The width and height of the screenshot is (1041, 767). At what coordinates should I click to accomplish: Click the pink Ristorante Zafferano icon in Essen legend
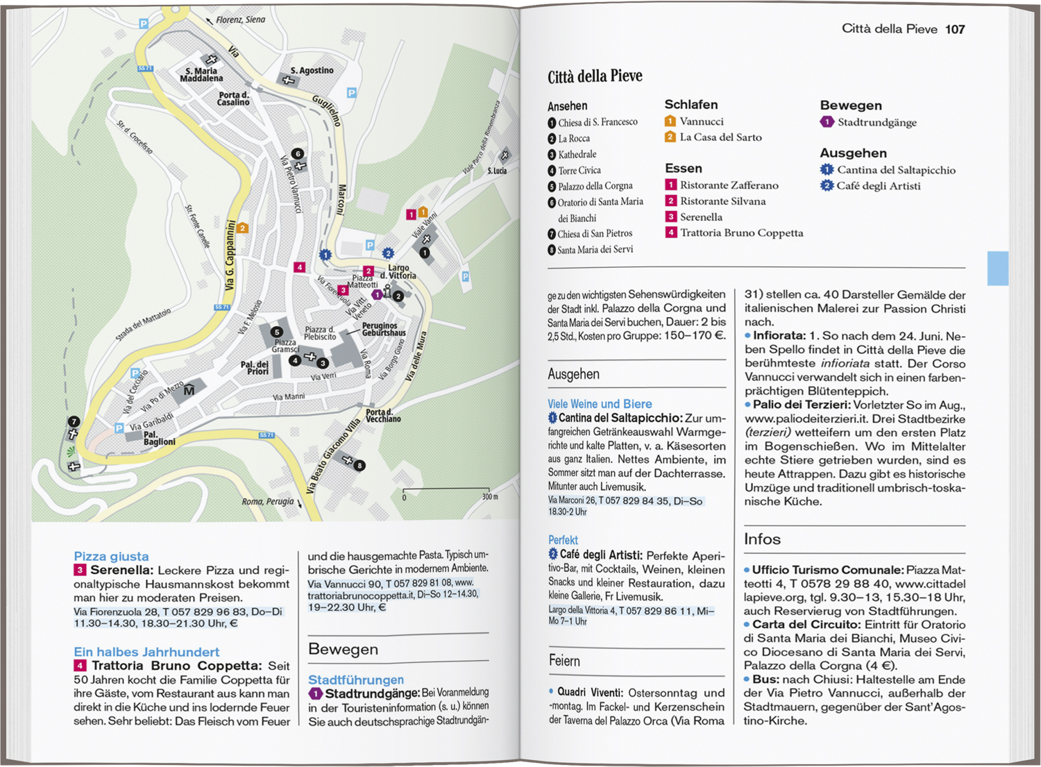(670, 185)
